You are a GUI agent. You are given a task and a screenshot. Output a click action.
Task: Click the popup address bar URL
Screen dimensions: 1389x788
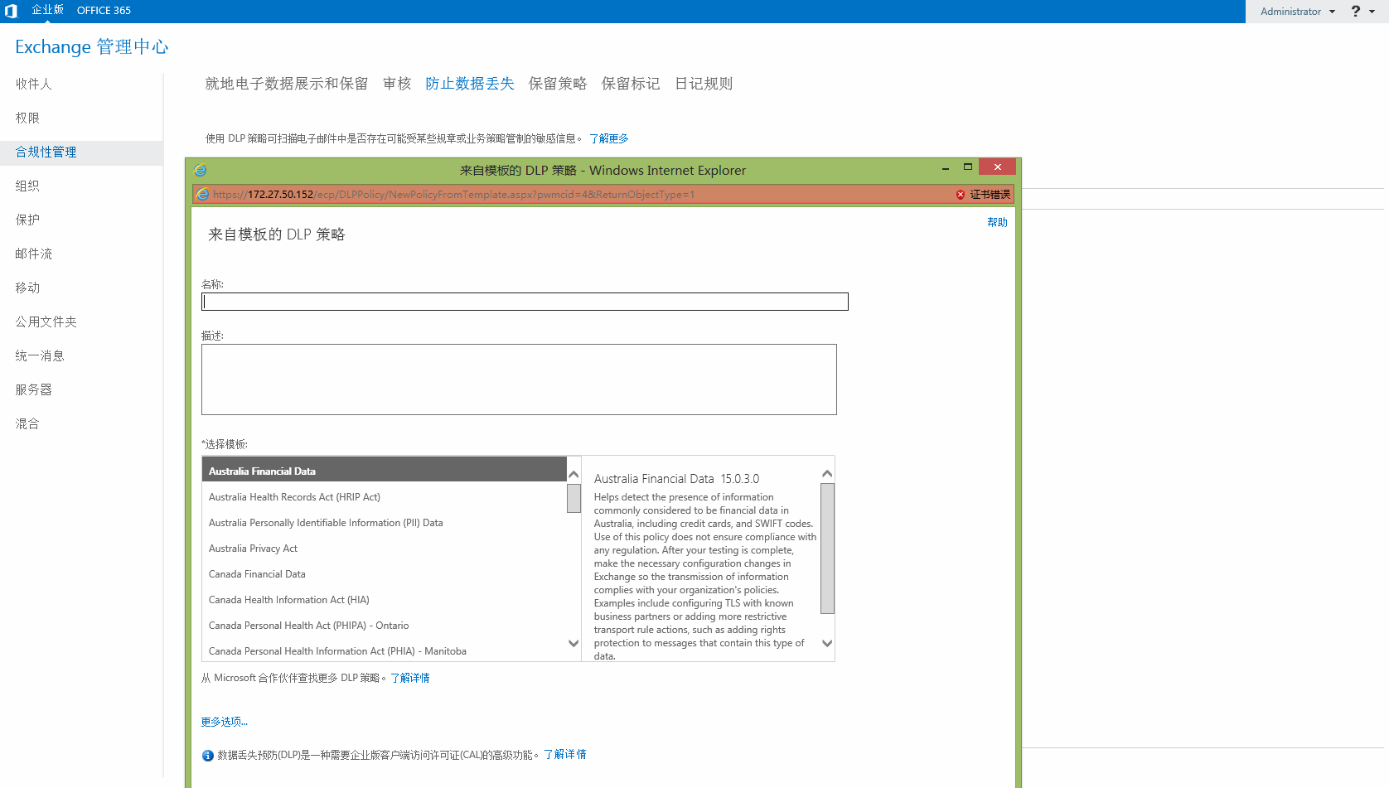(x=454, y=195)
